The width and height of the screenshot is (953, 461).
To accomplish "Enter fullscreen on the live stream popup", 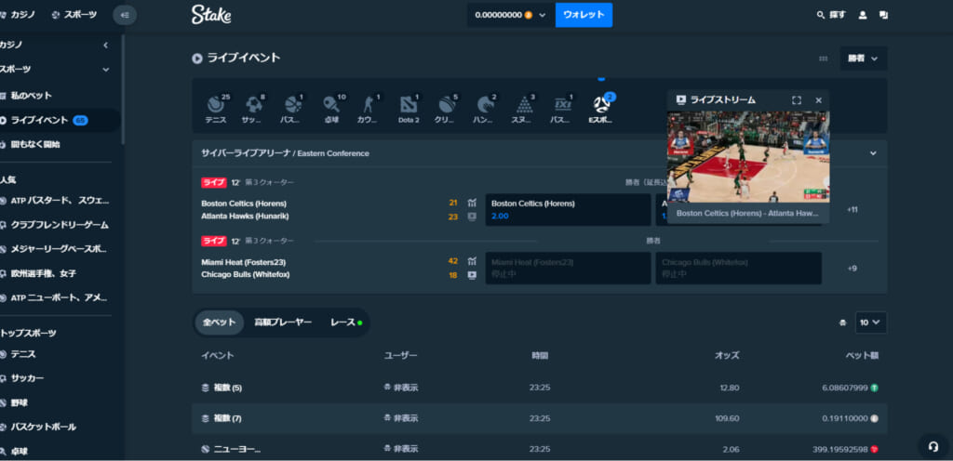I will pyautogui.click(x=797, y=100).
